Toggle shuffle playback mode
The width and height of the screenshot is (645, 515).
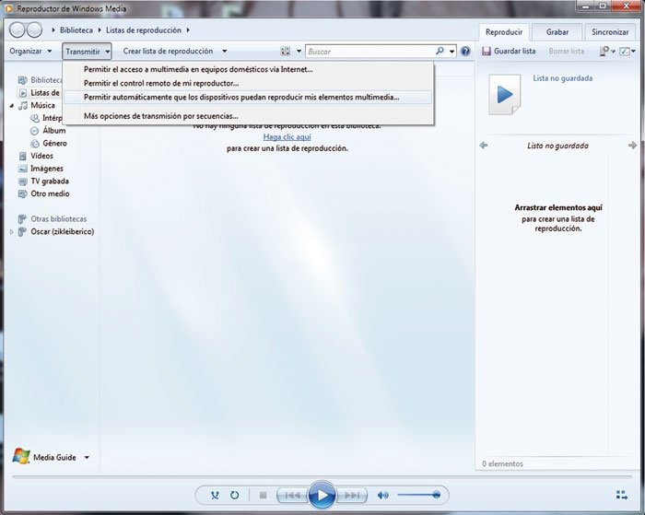(x=215, y=495)
